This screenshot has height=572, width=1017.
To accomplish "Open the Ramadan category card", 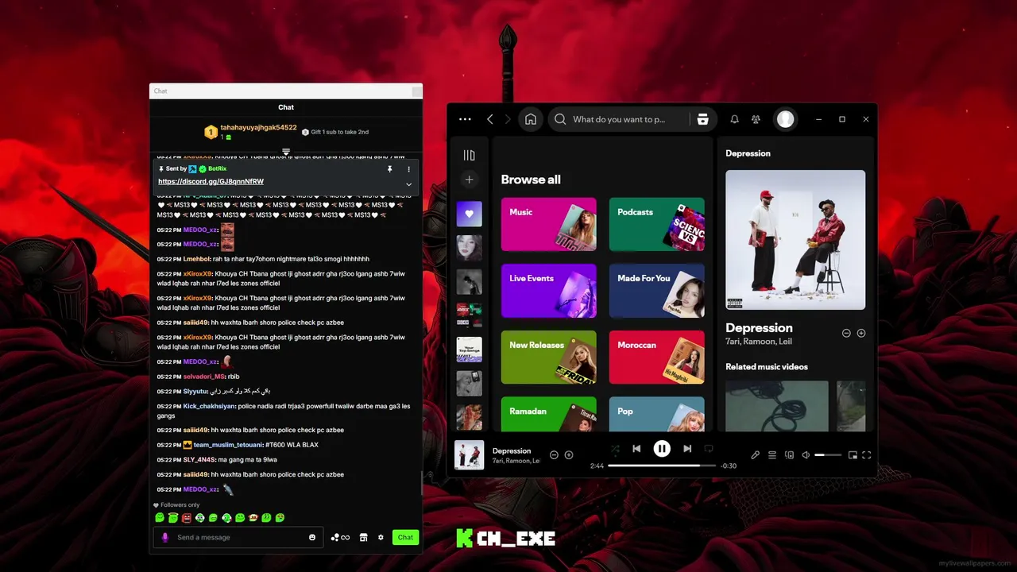I will point(548,414).
